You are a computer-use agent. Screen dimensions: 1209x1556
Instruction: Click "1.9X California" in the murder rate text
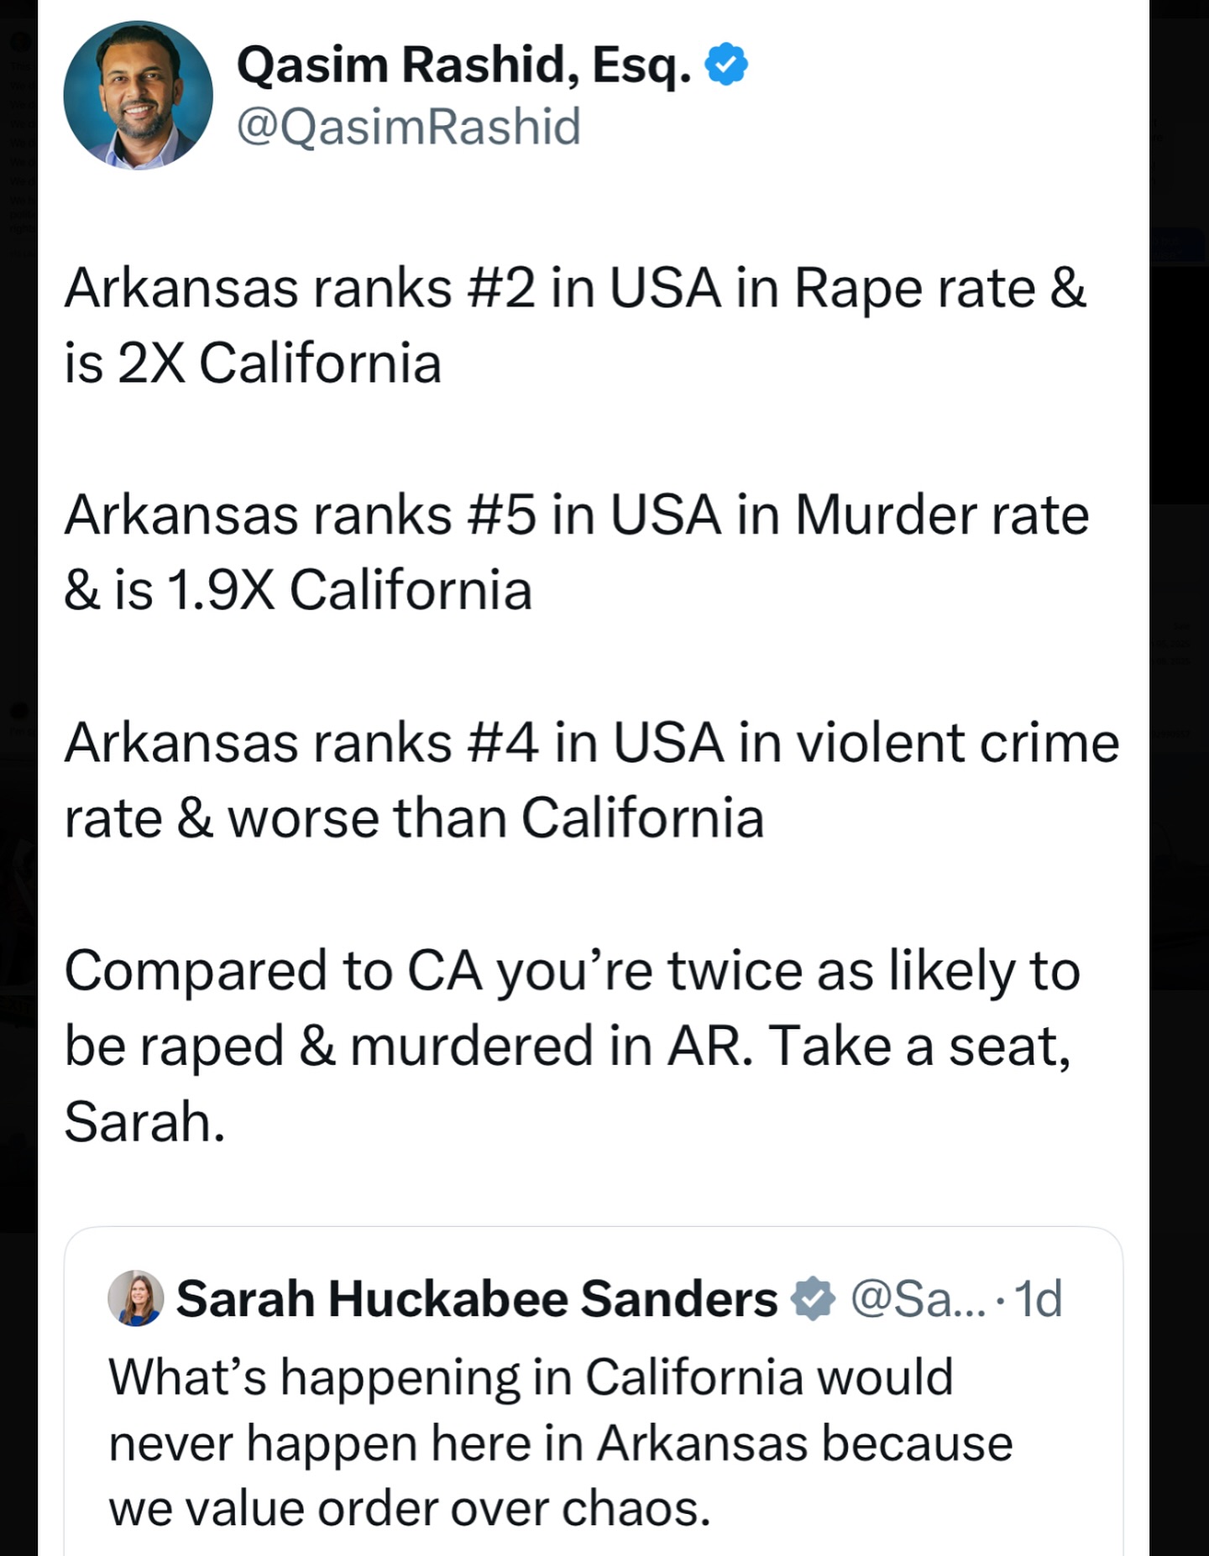(349, 590)
